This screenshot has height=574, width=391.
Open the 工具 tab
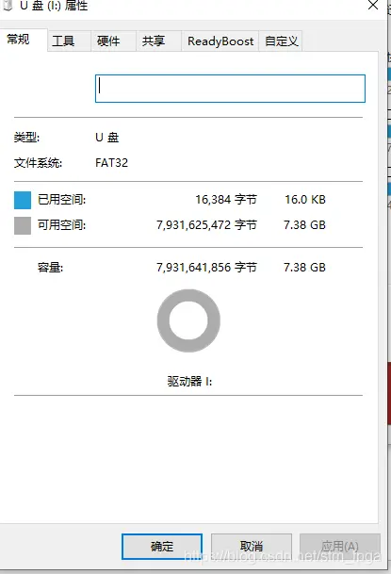(x=69, y=41)
